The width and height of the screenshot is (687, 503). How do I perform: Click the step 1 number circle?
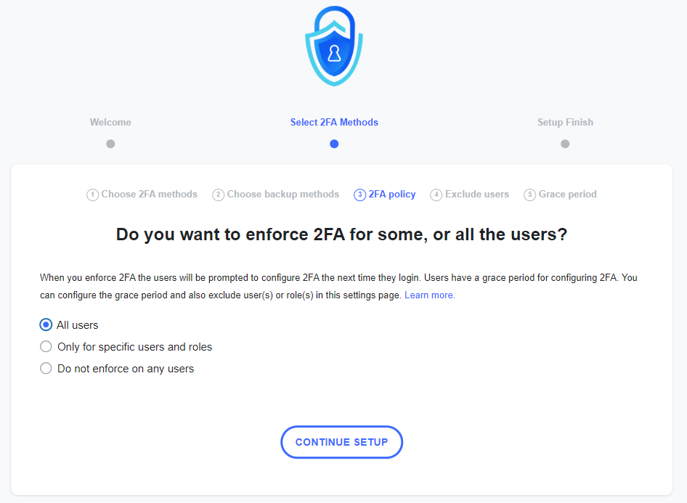click(x=92, y=195)
